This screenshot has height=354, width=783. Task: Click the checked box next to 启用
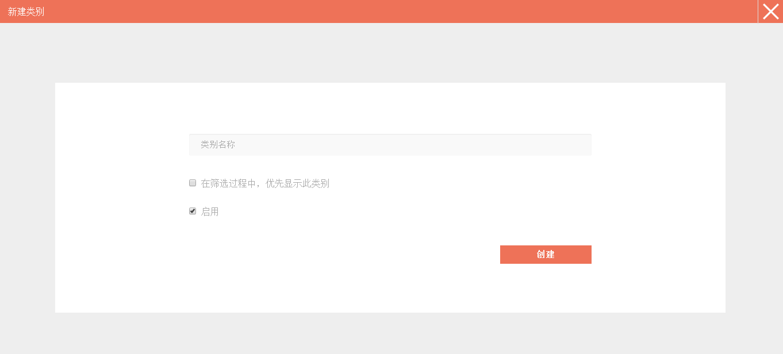pyautogui.click(x=193, y=211)
